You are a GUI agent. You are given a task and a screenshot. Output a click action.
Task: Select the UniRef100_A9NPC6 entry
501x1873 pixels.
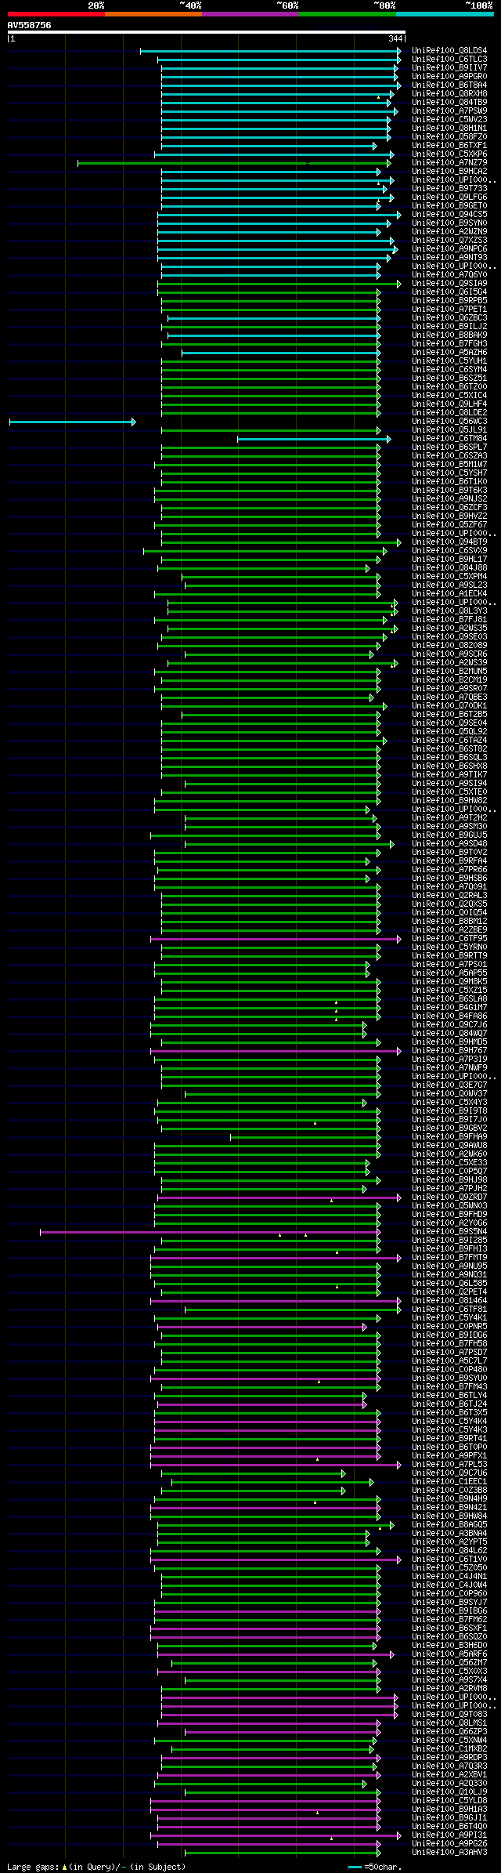tap(449, 249)
